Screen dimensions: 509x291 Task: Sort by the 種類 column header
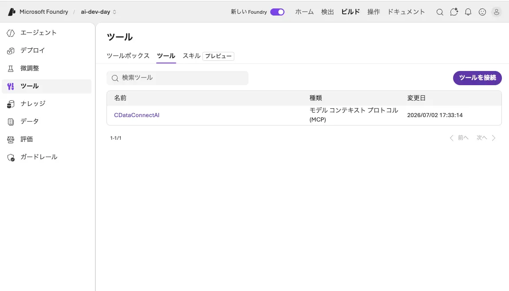pos(316,98)
